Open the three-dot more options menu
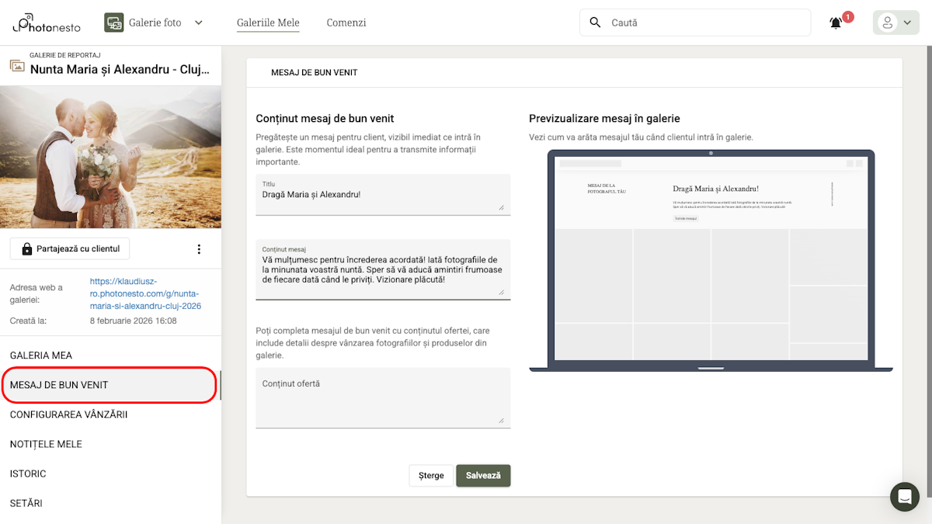 (199, 249)
